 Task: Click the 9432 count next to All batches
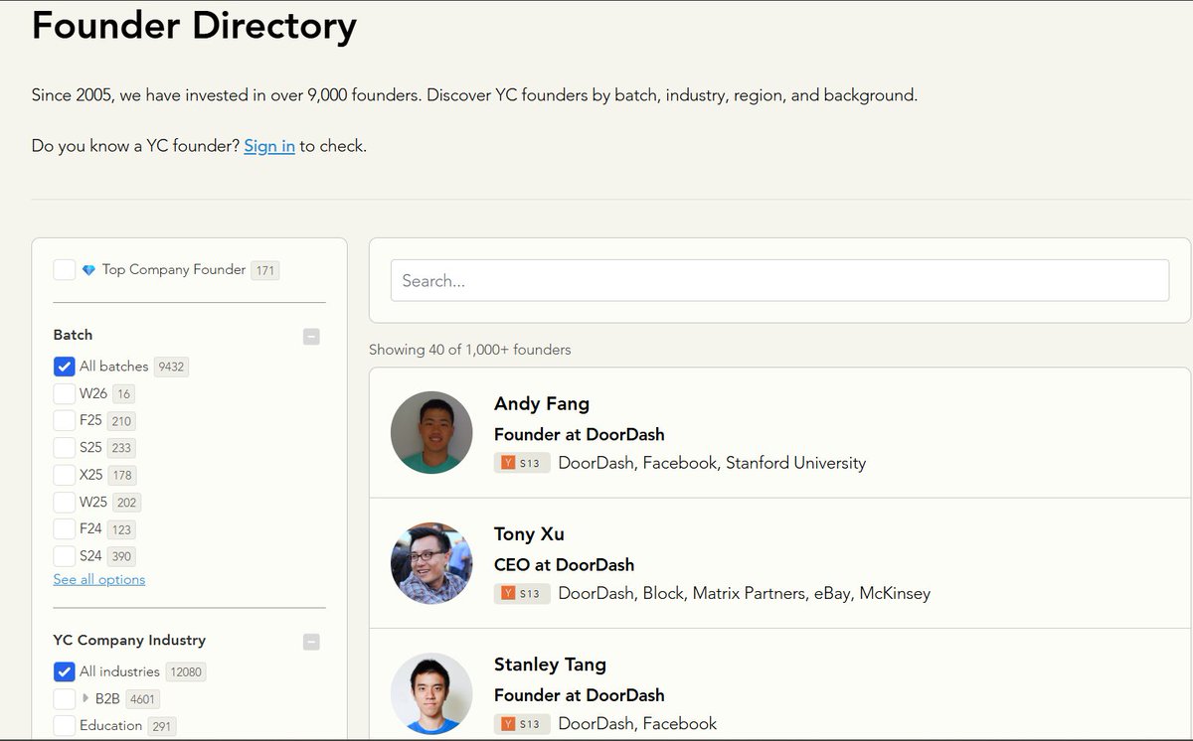pos(171,367)
